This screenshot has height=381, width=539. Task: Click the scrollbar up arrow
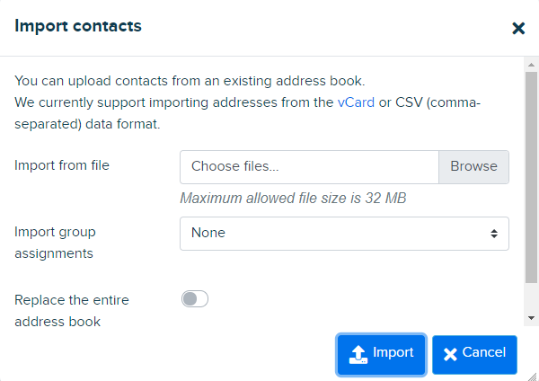[x=532, y=65]
